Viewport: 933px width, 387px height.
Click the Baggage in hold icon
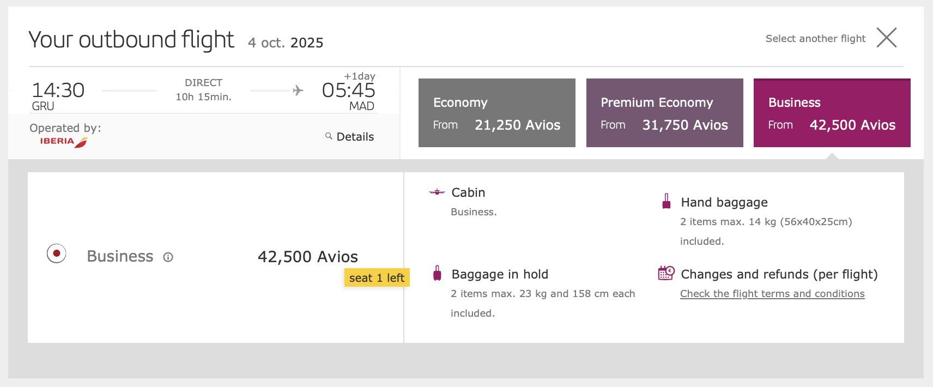tap(437, 274)
